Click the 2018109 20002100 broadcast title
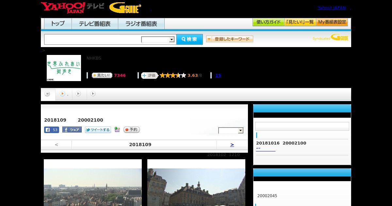Image resolution: width=392 pixels, height=206 pixels. 73,120
